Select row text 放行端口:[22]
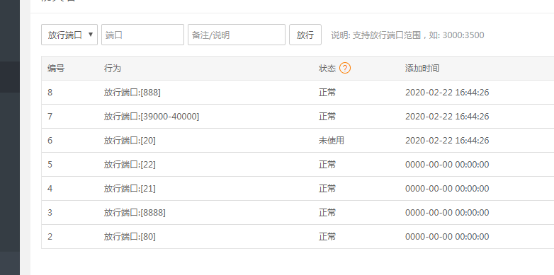Screen dimensions: 554x275 point(130,164)
